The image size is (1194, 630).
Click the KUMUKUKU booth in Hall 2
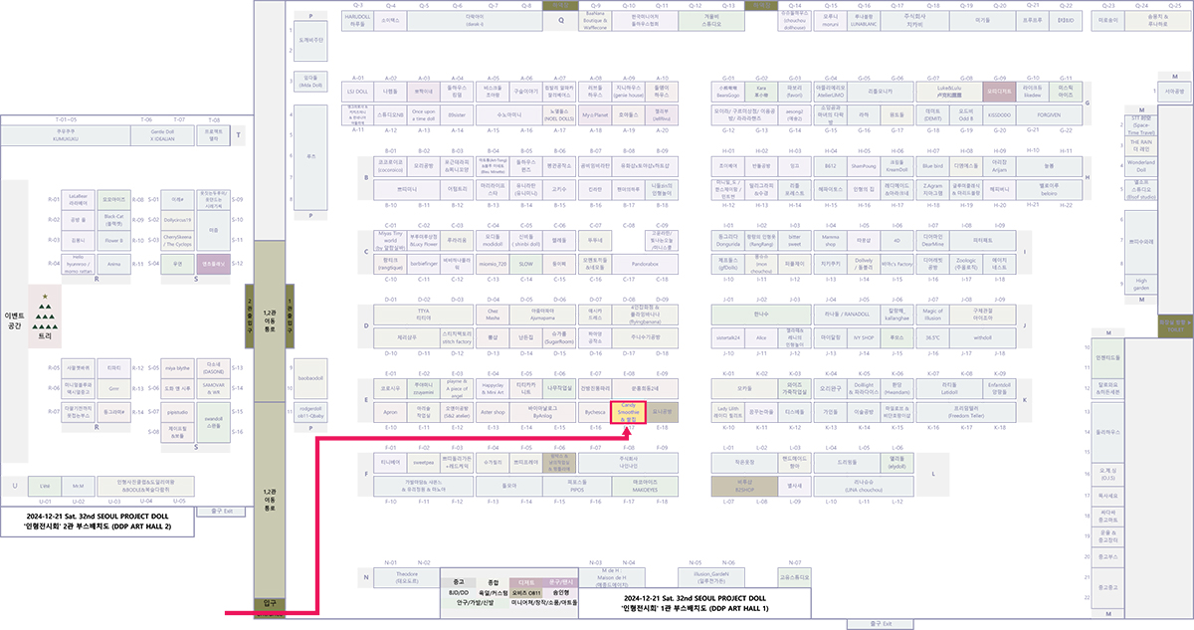67,133
